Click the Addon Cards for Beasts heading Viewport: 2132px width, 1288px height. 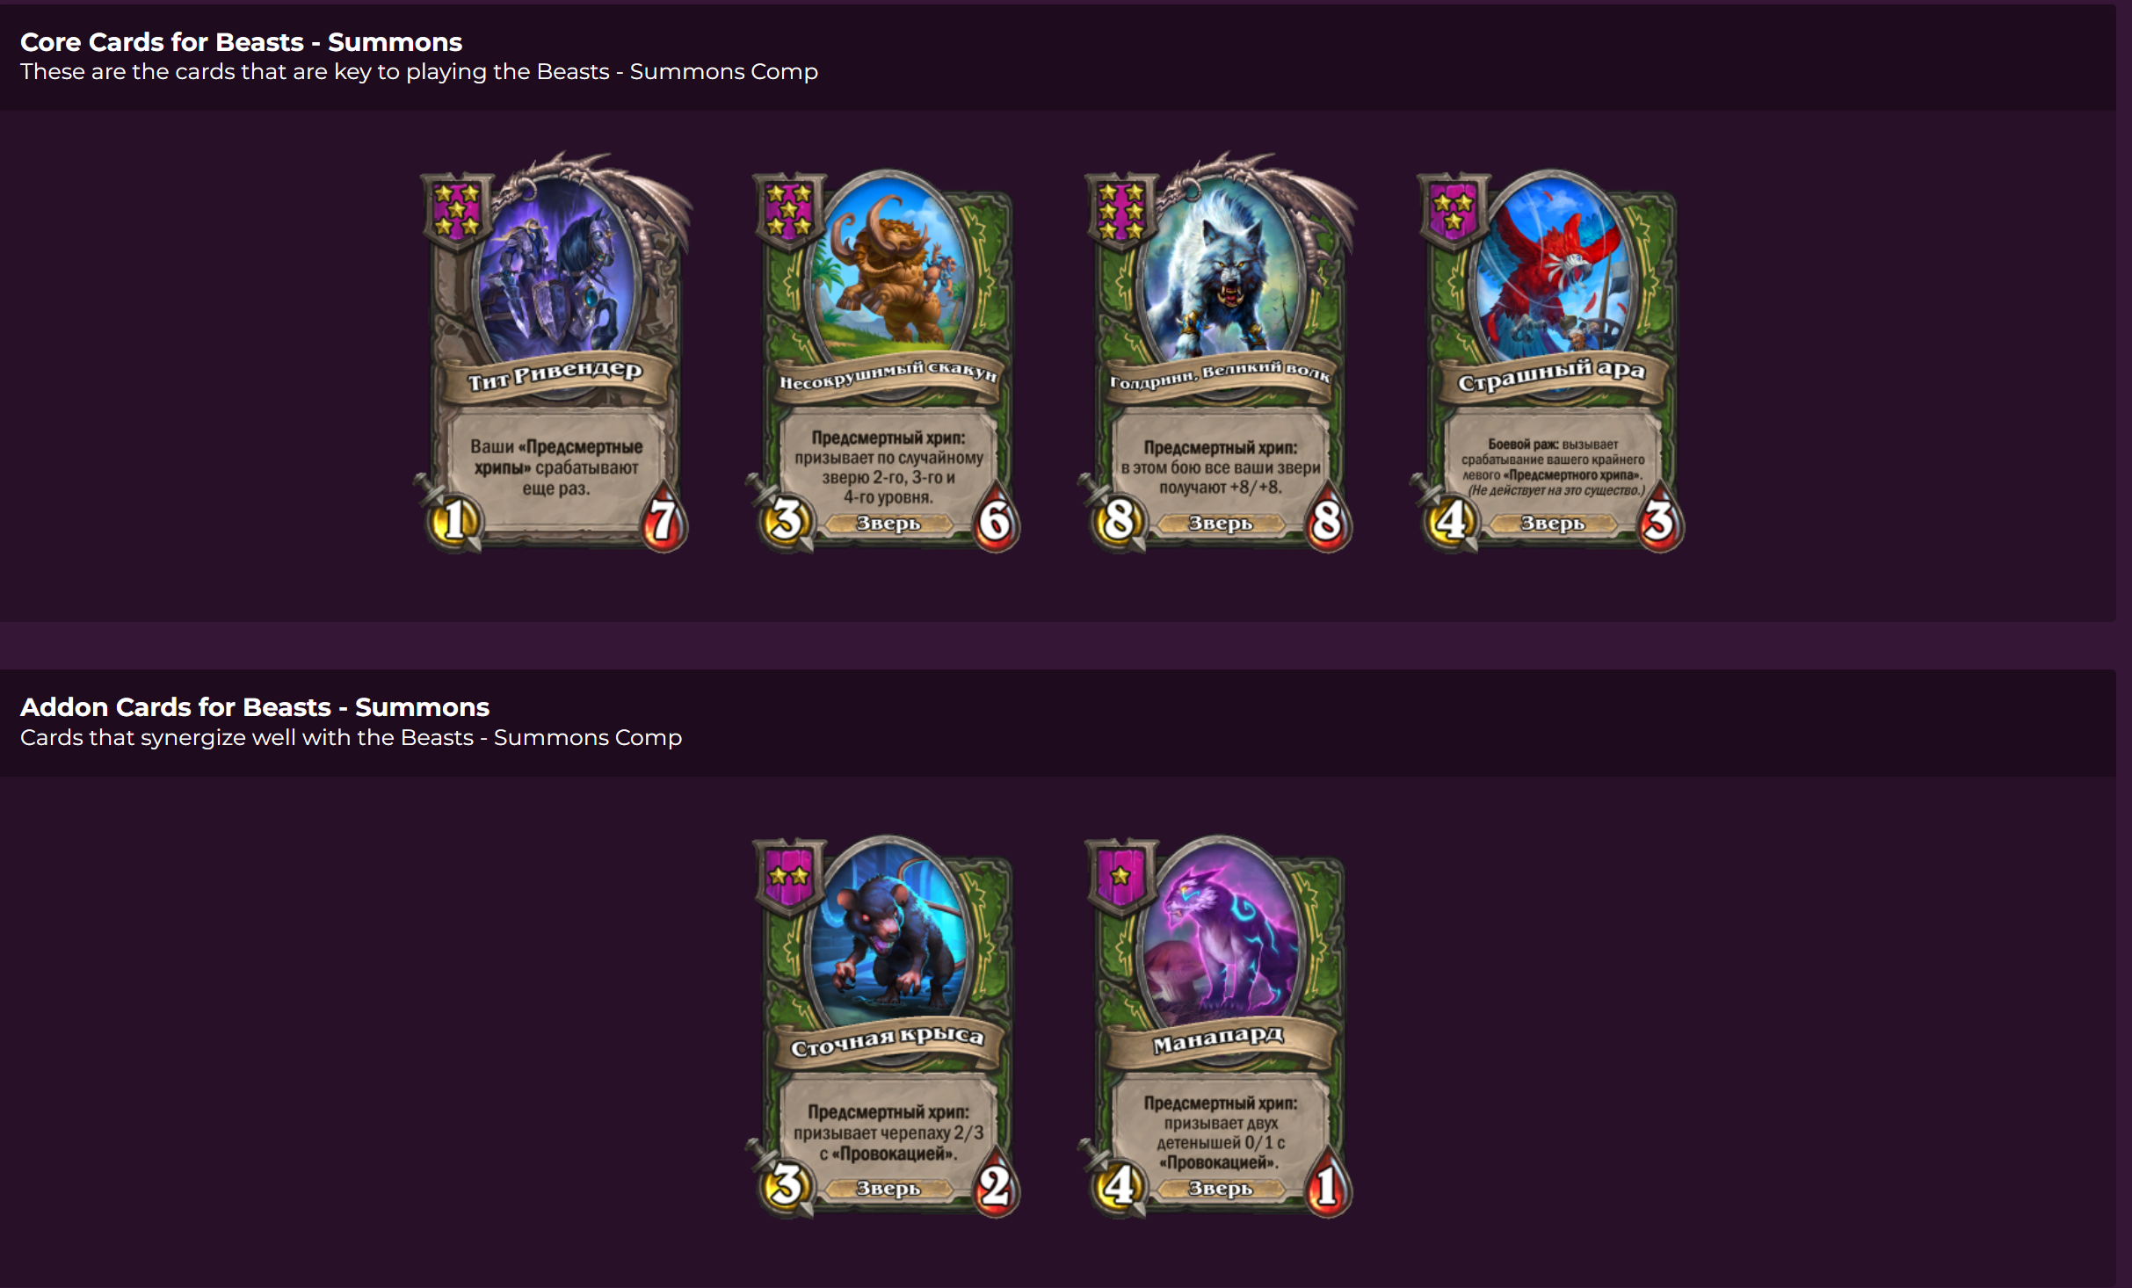(255, 707)
